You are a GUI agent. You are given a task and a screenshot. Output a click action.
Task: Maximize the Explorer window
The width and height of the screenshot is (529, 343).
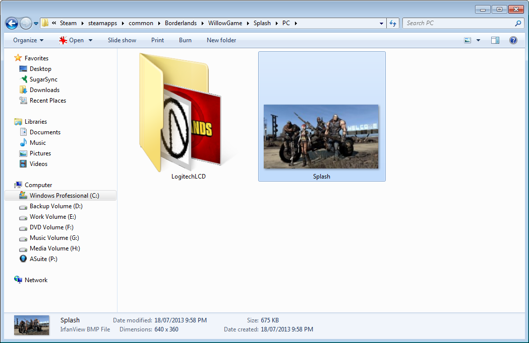tap(499, 10)
